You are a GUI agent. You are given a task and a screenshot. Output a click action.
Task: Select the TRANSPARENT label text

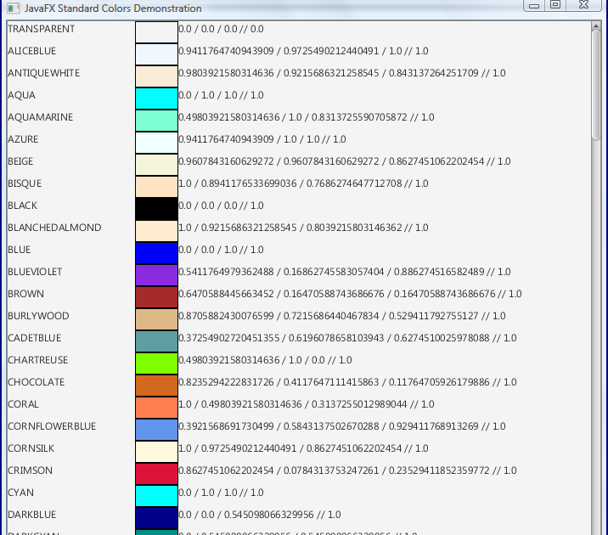tap(42, 29)
